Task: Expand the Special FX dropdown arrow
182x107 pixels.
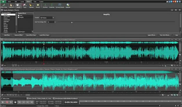Action: pyautogui.click(x=14, y=5)
